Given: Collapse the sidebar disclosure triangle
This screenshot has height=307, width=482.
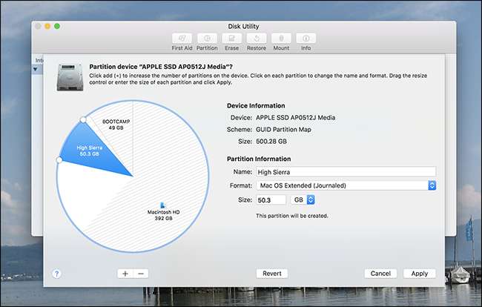Looking at the screenshot, I should coord(36,69).
